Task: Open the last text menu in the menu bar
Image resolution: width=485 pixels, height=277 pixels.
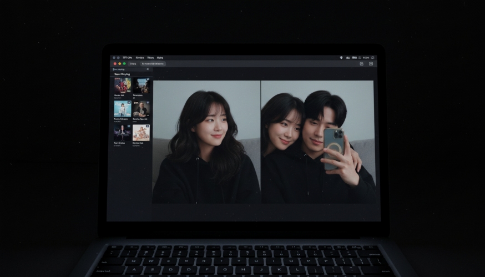Action: coord(160,58)
